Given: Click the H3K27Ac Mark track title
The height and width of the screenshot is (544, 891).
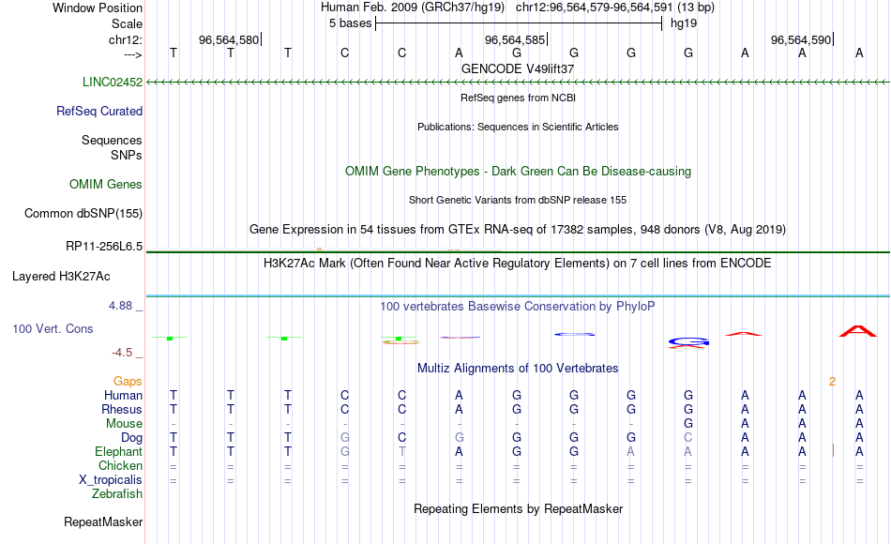Looking at the screenshot, I should point(518,264).
